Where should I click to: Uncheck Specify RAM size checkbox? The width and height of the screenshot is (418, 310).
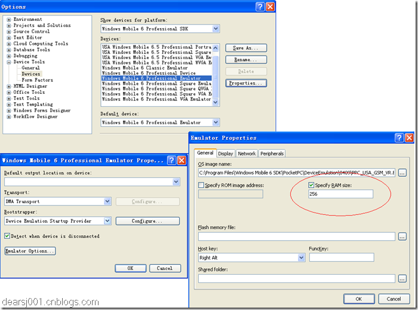point(311,185)
